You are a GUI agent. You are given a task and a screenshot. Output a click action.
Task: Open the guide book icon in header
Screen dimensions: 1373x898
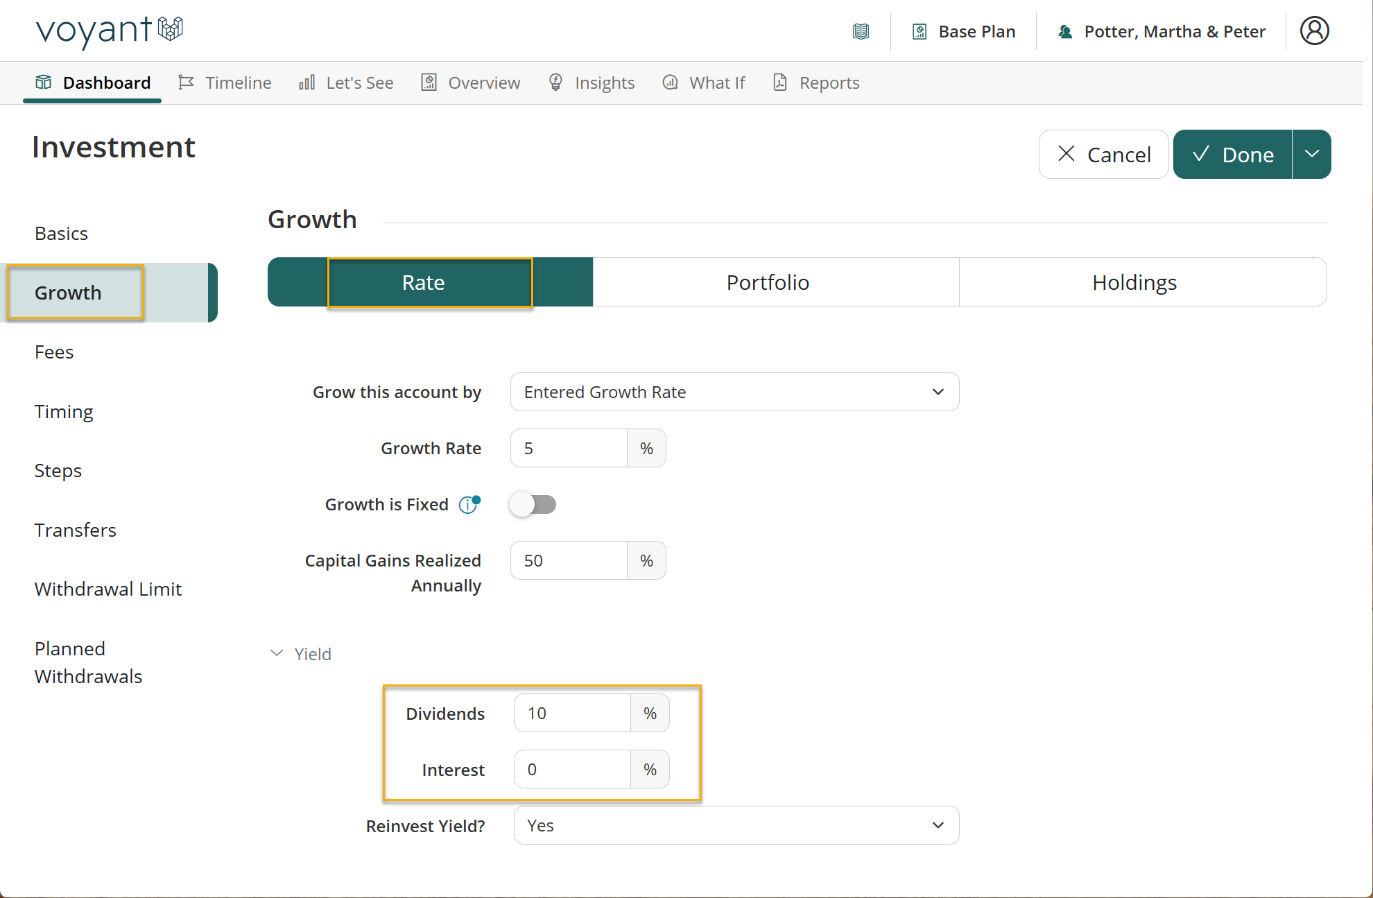861,31
